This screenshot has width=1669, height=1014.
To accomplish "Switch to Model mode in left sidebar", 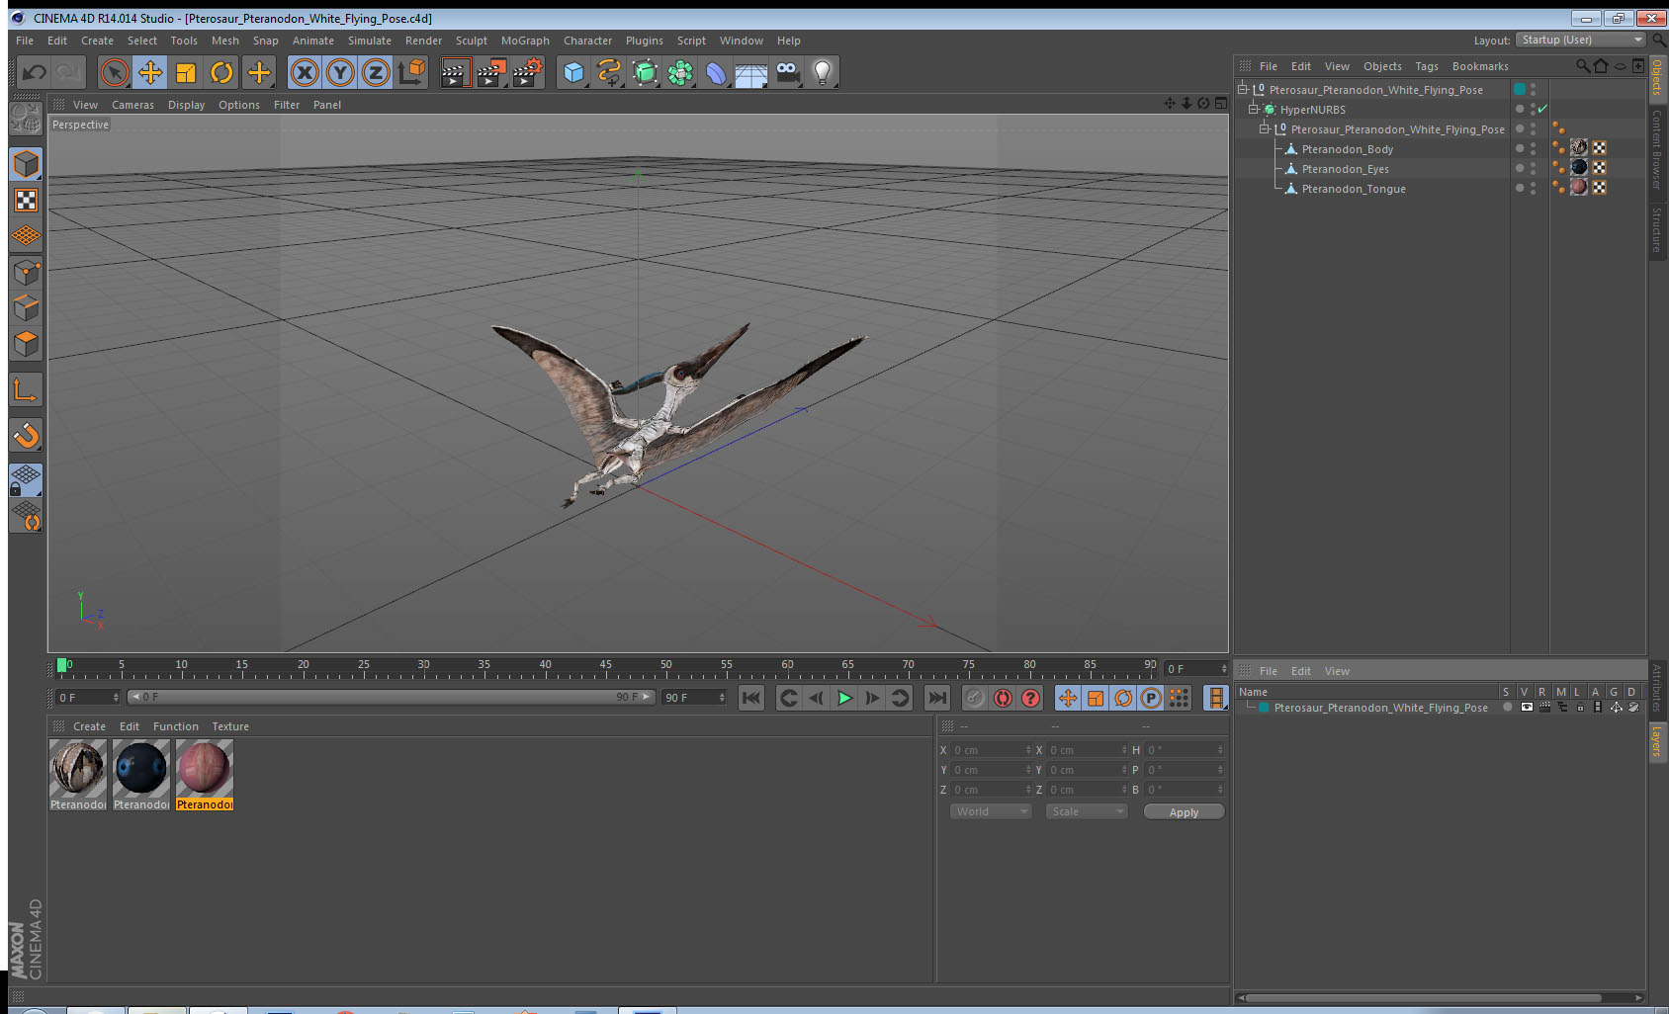I will (27, 164).
